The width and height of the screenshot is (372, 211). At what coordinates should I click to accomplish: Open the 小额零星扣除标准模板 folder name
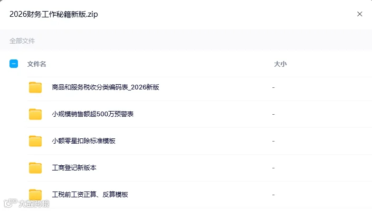point(84,141)
